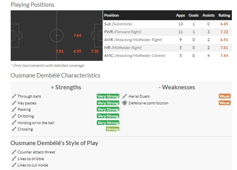
Task: Sort table by Apps column header
Action: [181, 15]
